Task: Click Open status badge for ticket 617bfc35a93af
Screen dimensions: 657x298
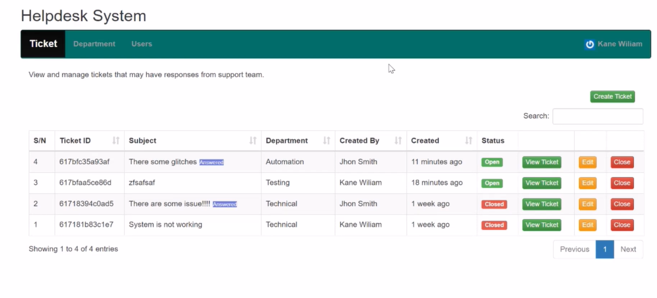Action: coord(492,162)
